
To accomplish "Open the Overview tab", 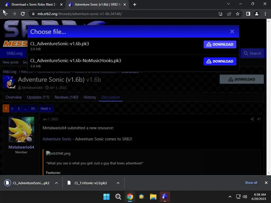I will (14, 97).
